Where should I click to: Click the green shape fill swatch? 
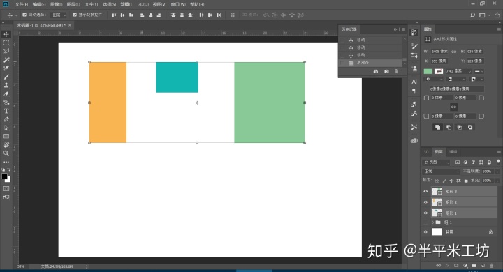(428, 71)
